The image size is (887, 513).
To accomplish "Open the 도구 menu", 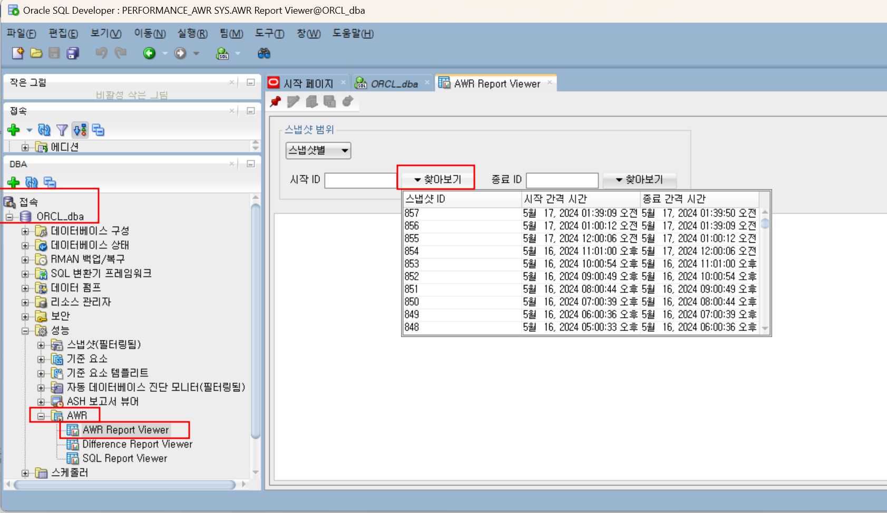I will 269,33.
